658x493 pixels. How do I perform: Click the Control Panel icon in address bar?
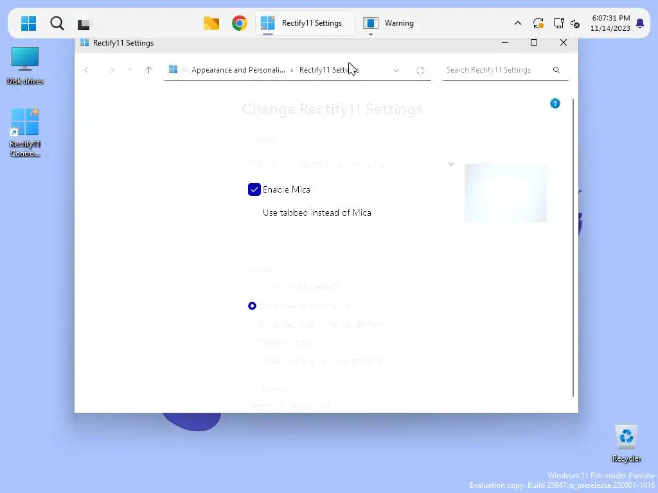pyautogui.click(x=173, y=69)
